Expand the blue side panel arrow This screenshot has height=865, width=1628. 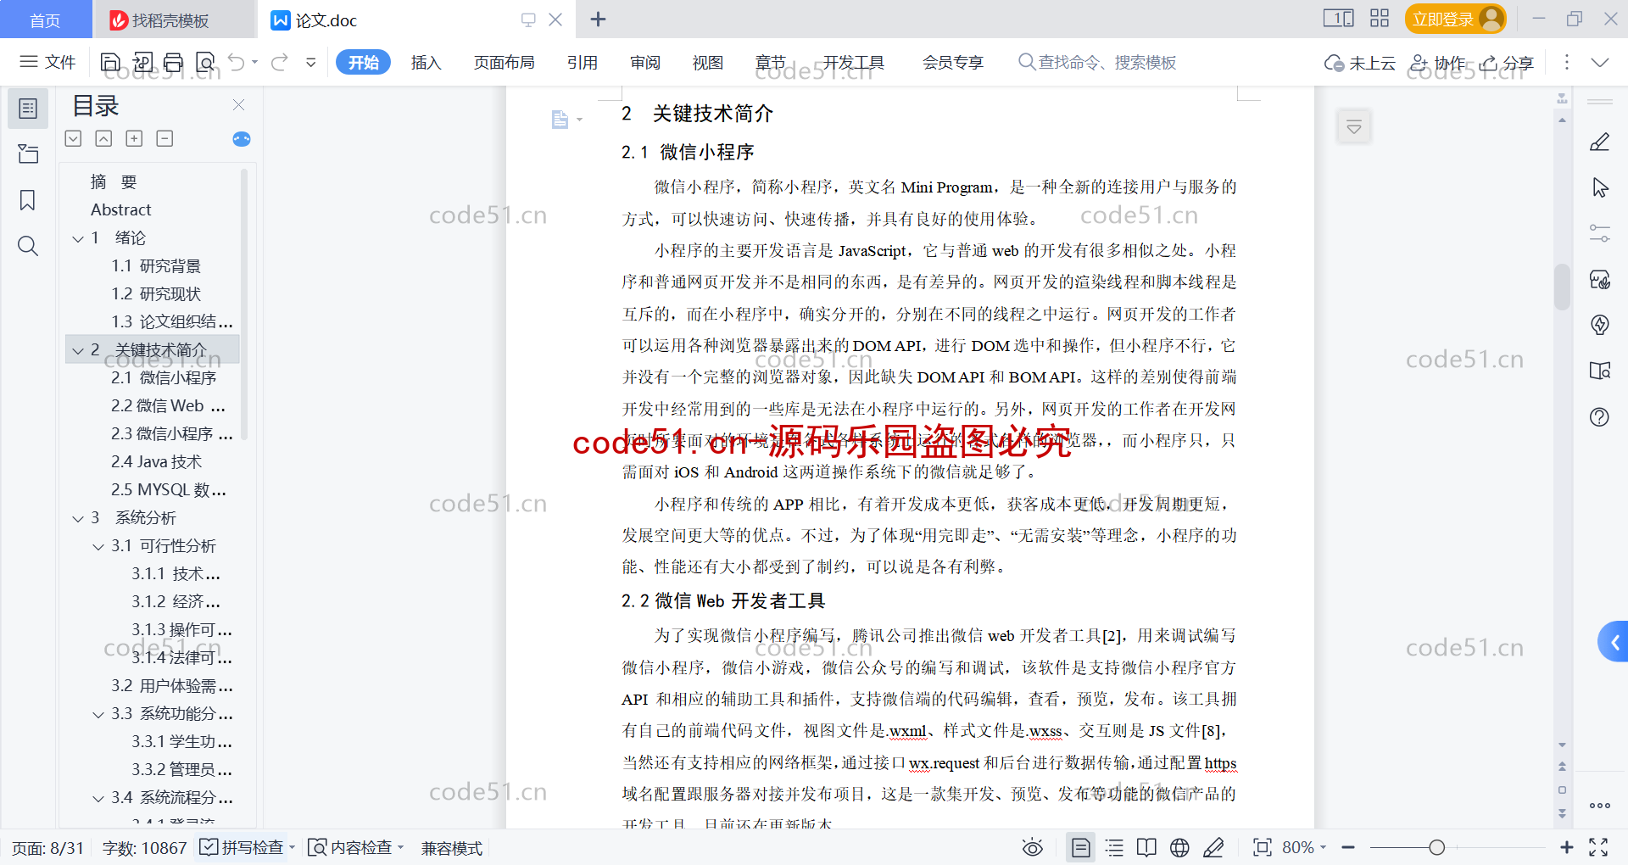pos(1614,642)
